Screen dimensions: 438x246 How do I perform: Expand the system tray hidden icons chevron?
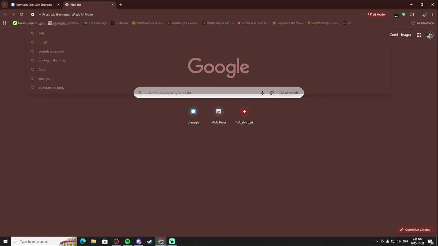click(x=377, y=241)
